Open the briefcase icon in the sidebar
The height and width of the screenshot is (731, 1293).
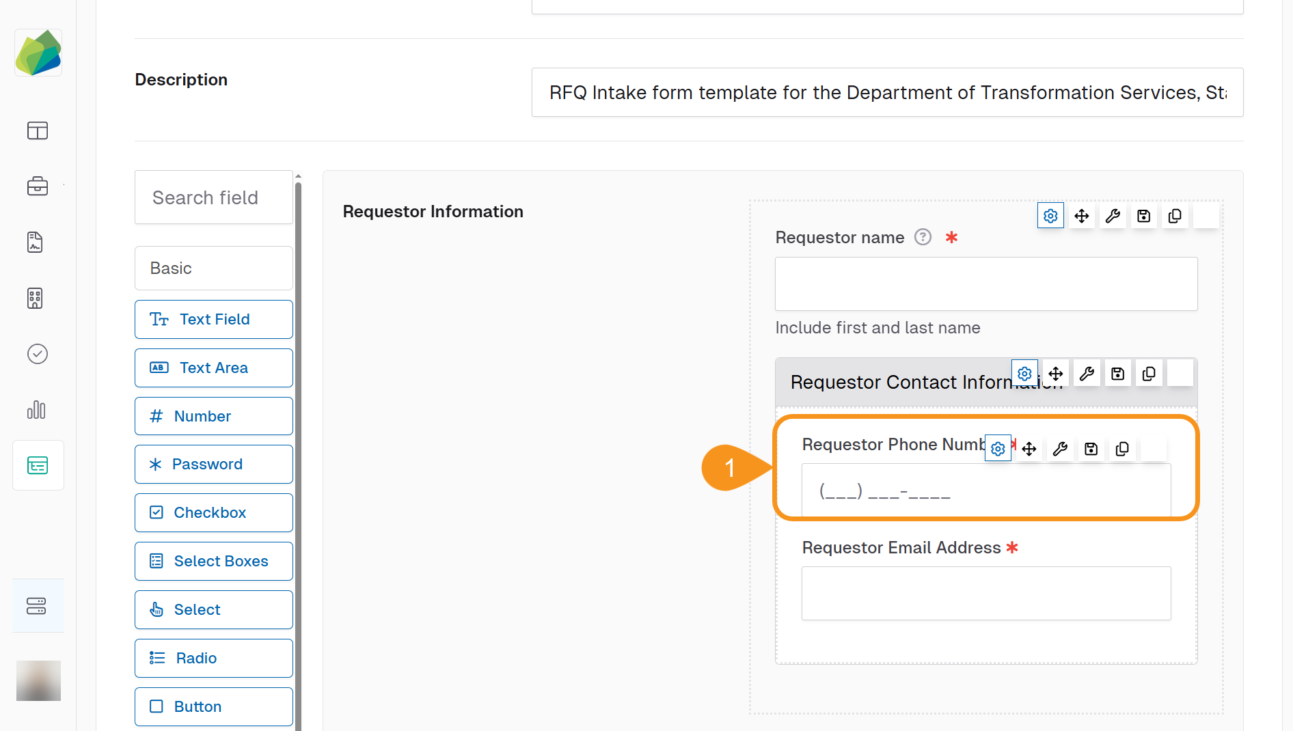(x=38, y=186)
